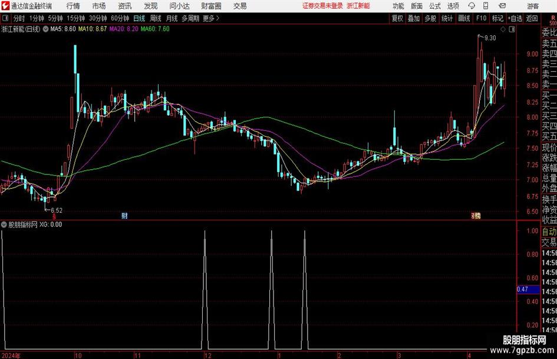This screenshot has width=557, height=359.
Task: Open the 功能 menu
Action: click(x=398, y=6)
